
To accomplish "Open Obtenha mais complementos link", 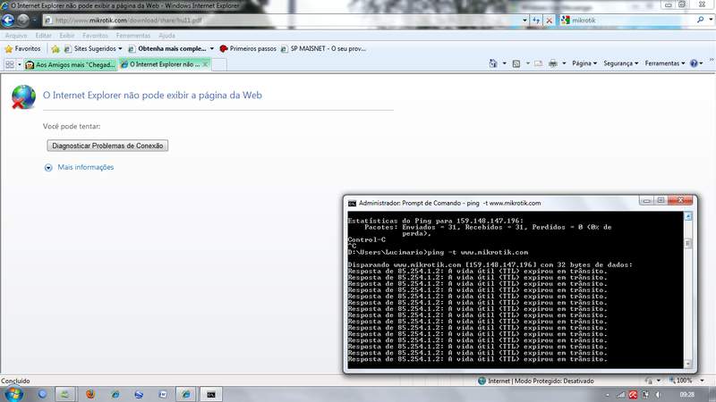I will (x=167, y=49).
